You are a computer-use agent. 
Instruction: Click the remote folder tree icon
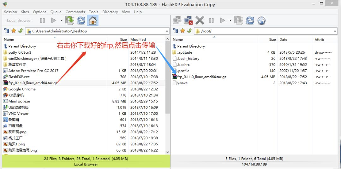tap(176, 31)
